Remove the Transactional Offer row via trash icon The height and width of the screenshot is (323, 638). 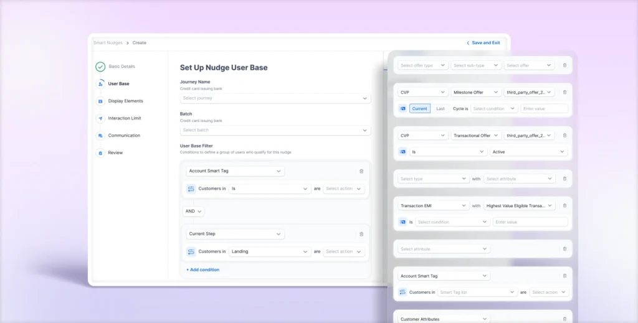(x=564, y=135)
